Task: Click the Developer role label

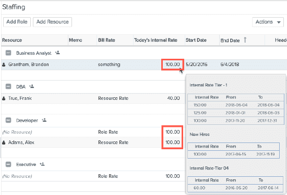Action: click(27, 121)
